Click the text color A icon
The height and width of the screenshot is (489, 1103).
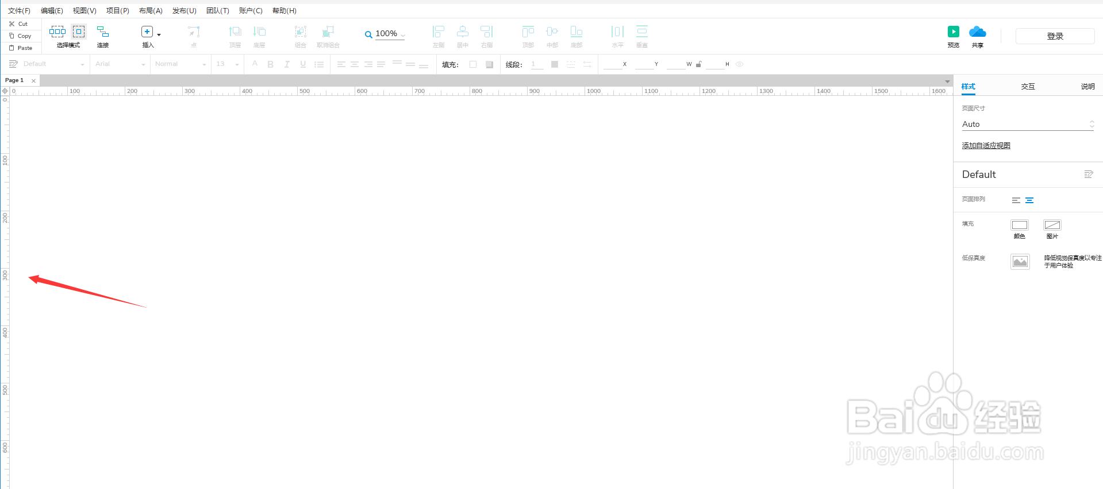coord(255,64)
